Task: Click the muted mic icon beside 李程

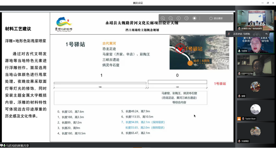Action: pyautogui.click(x=239, y=96)
